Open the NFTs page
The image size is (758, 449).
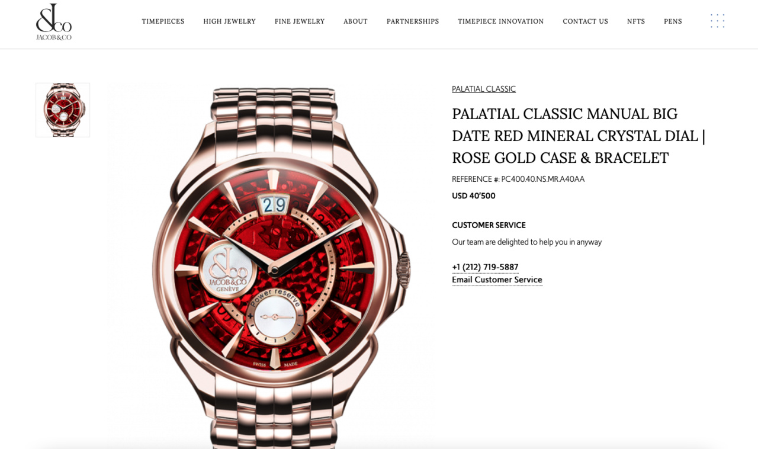[x=636, y=21]
